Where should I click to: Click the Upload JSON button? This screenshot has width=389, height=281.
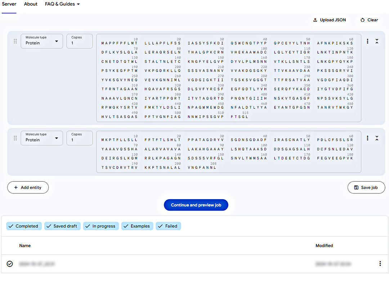(x=330, y=20)
